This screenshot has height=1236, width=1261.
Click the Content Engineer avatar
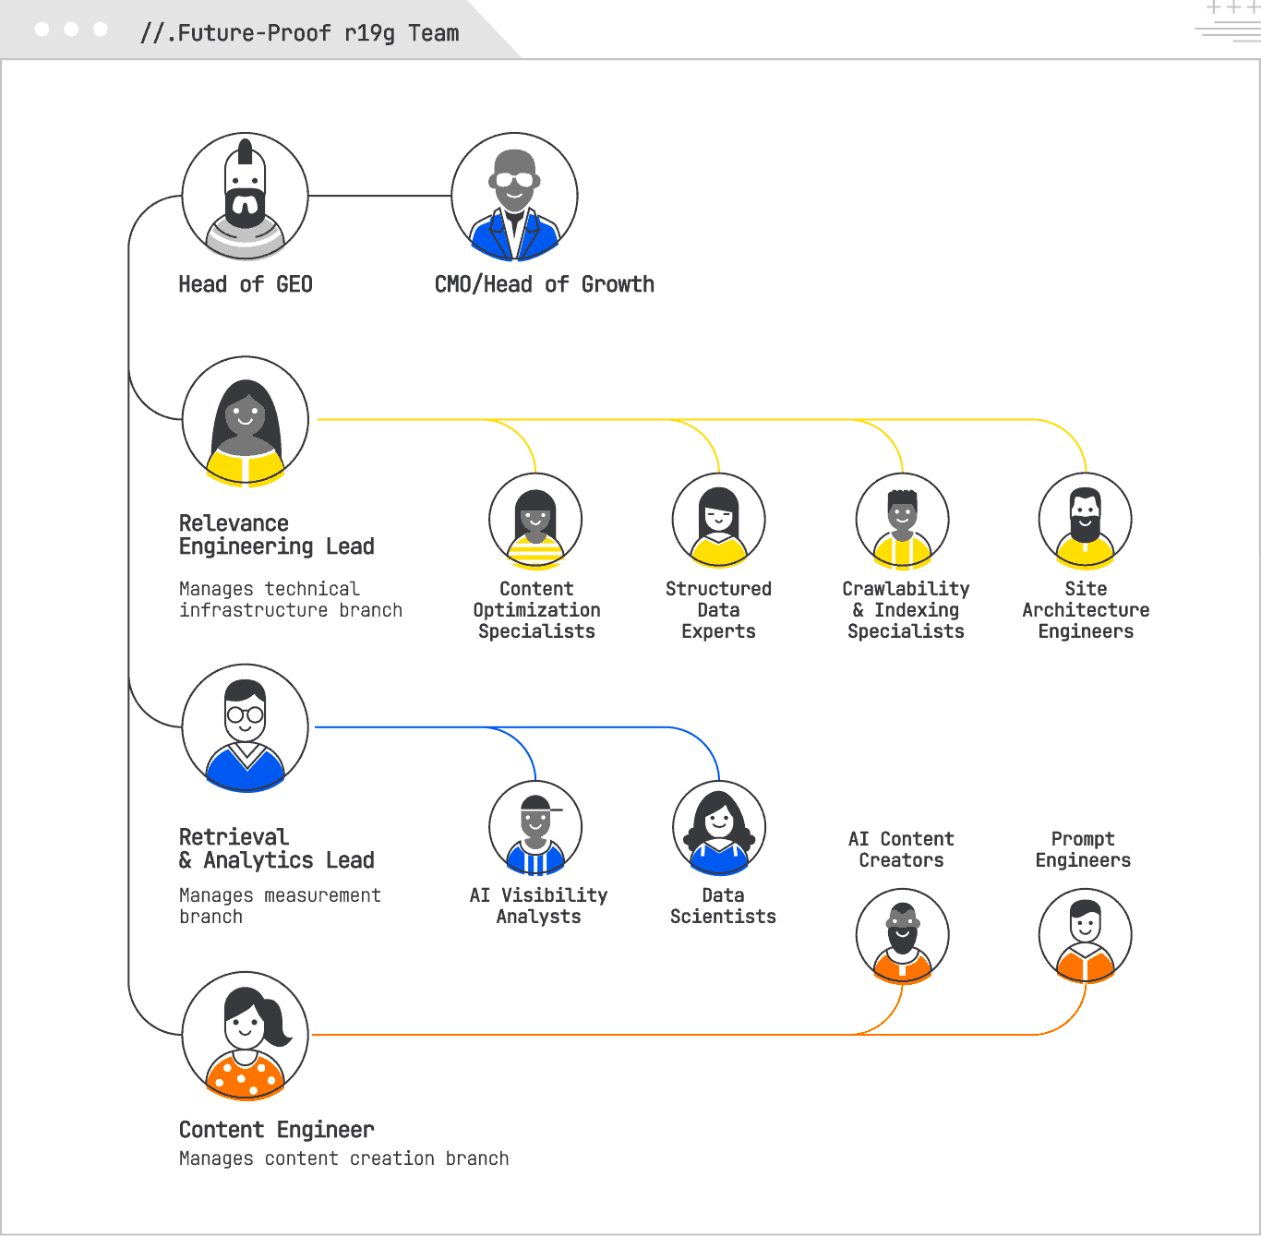point(245,1035)
